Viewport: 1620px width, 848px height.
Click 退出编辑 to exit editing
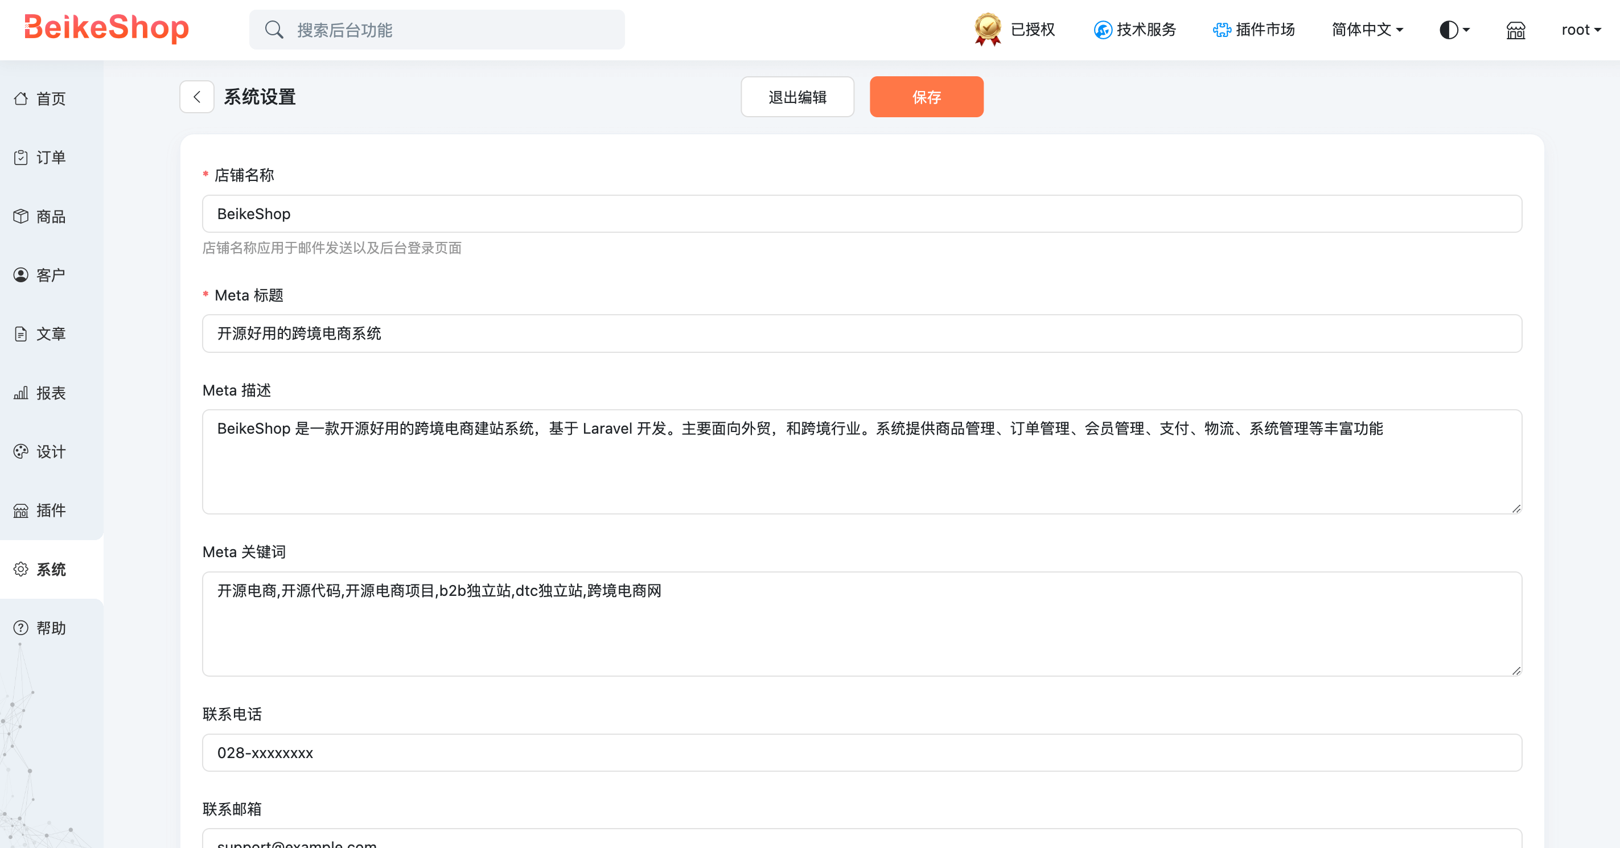[797, 97]
